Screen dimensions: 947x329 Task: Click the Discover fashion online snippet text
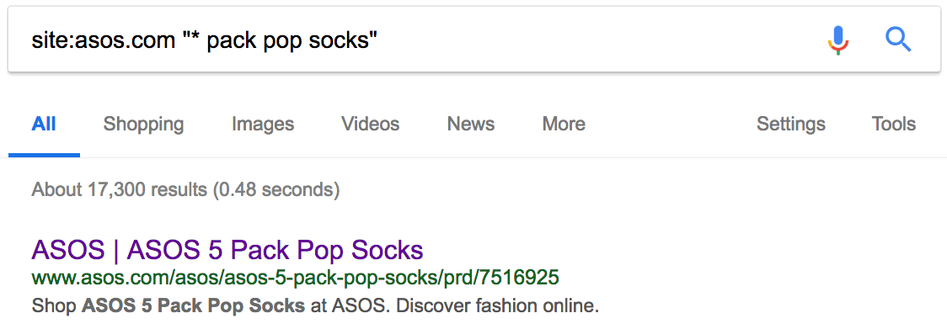[x=498, y=305]
